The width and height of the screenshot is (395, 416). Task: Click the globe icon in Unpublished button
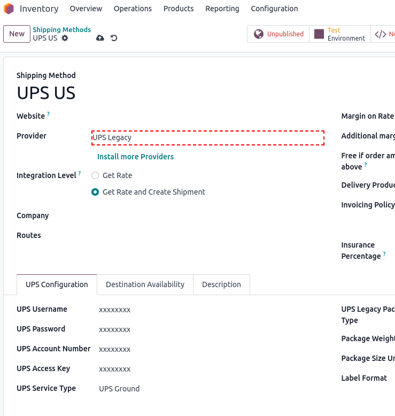click(x=259, y=34)
